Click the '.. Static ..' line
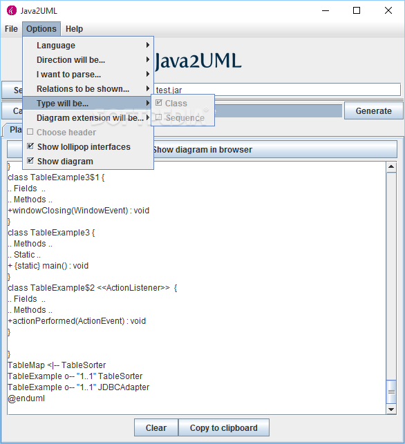Viewport: 405px width, 444px height. pyautogui.click(x=24, y=255)
